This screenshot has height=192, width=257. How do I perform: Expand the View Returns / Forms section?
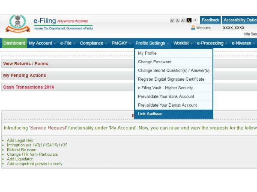coord(26,64)
